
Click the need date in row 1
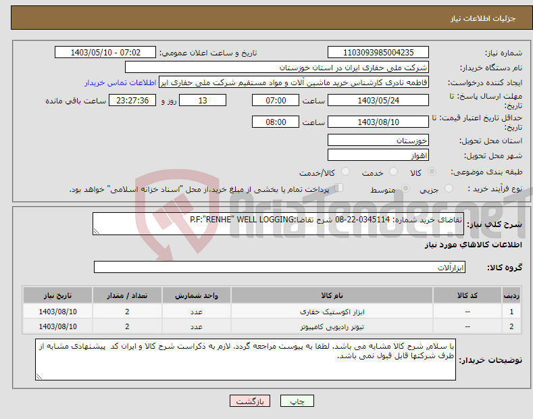pyautogui.click(x=57, y=312)
